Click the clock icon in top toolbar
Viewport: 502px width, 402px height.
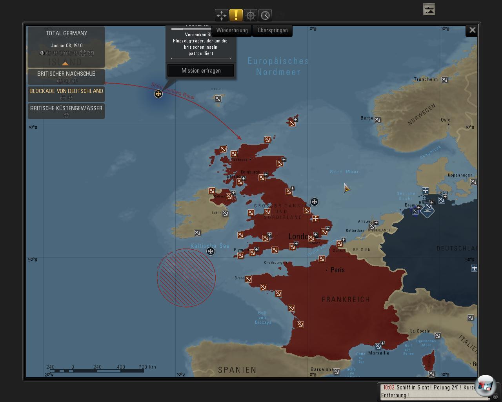click(x=265, y=15)
